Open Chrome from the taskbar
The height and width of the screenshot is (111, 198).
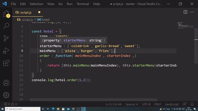73,109
